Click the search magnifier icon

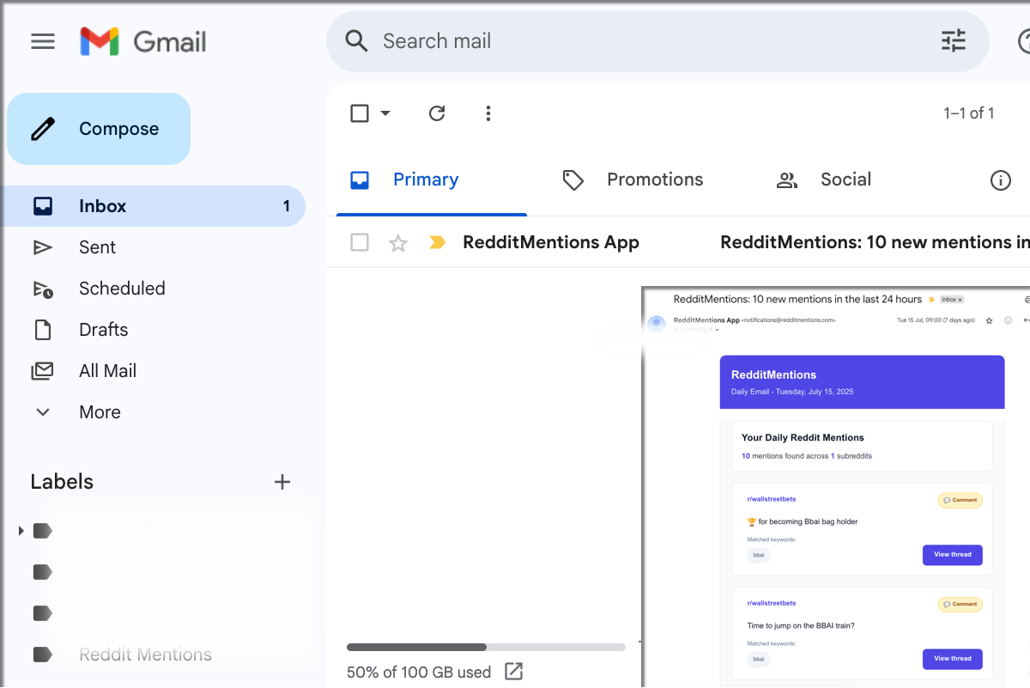[356, 40]
